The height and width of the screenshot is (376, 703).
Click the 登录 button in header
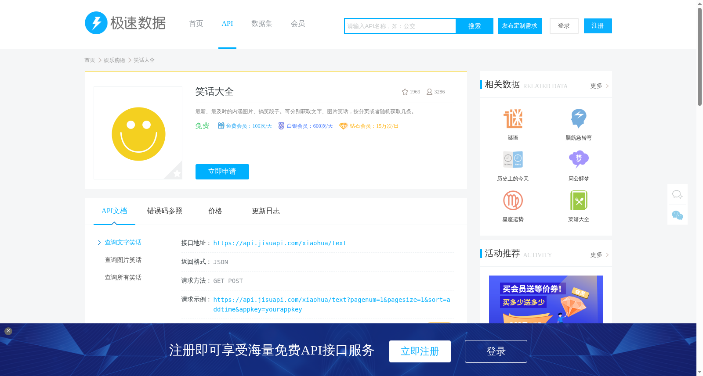pos(564,26)
